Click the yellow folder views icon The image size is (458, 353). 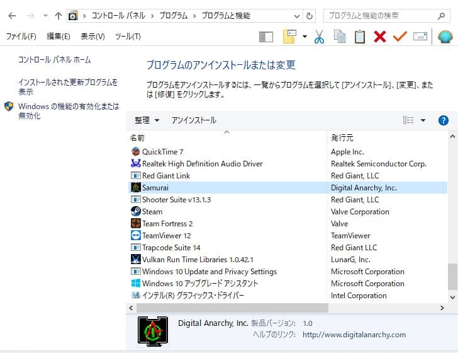coord(290,37)
